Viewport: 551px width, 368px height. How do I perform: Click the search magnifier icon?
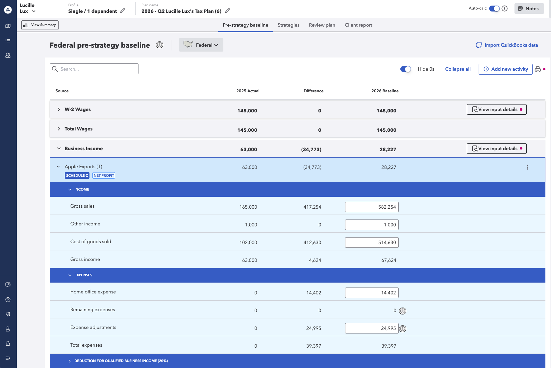[55, 69]
